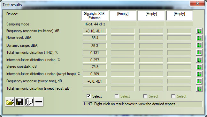The image size is (207, 117).
Task: Open the Frequency response multitone graph icon
Action: pyautogui.click(x=199, y=31)
